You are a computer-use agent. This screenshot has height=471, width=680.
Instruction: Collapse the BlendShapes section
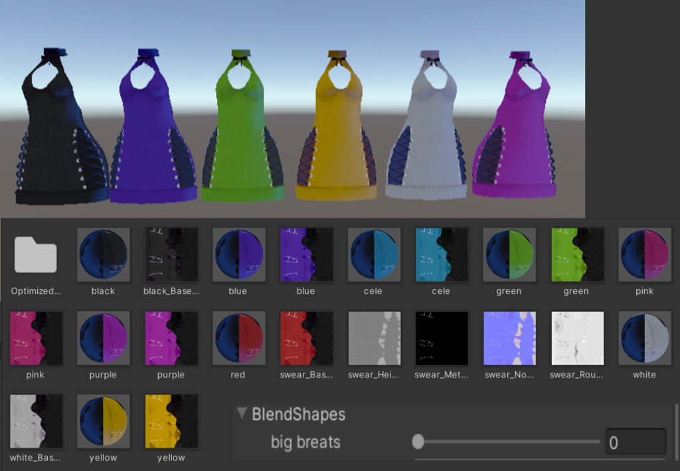pos(242,413)
